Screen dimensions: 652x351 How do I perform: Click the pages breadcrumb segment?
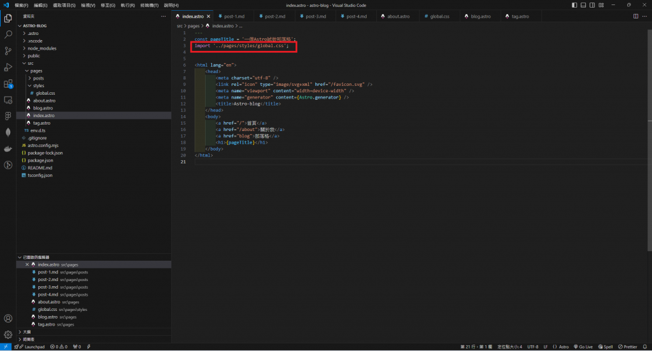pos(194,26)
